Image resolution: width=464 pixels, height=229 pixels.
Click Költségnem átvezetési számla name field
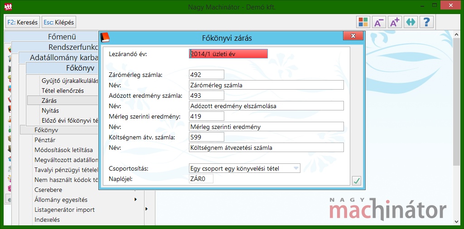click(266, 147)
